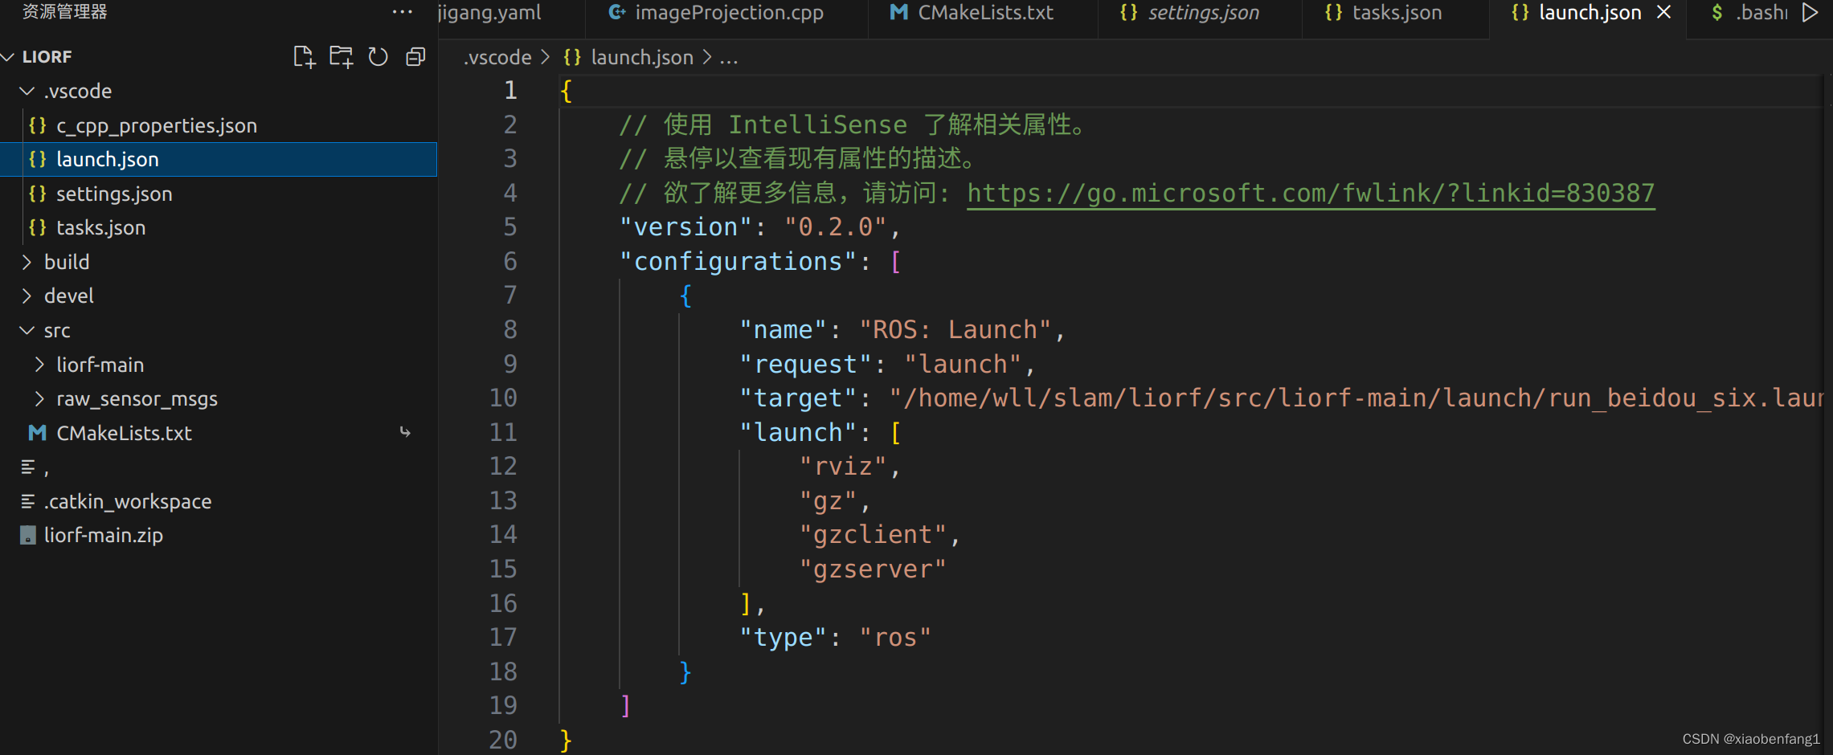
Task: Switch to the imageProjection.cpp tab
Action: point(728,12)
